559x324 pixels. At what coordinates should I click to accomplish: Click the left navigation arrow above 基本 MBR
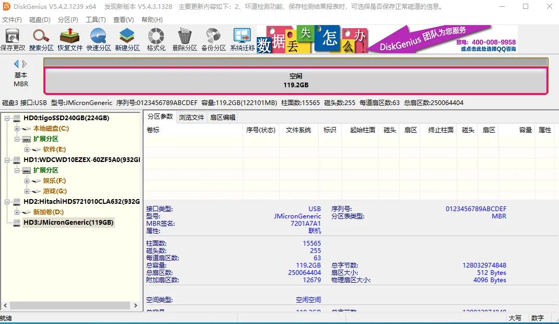tap(16, 63)
